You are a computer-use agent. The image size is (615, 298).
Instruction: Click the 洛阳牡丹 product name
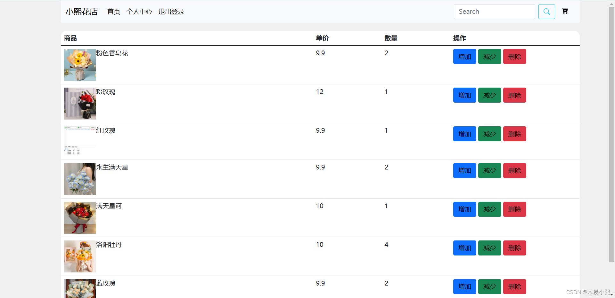[109, 245]
